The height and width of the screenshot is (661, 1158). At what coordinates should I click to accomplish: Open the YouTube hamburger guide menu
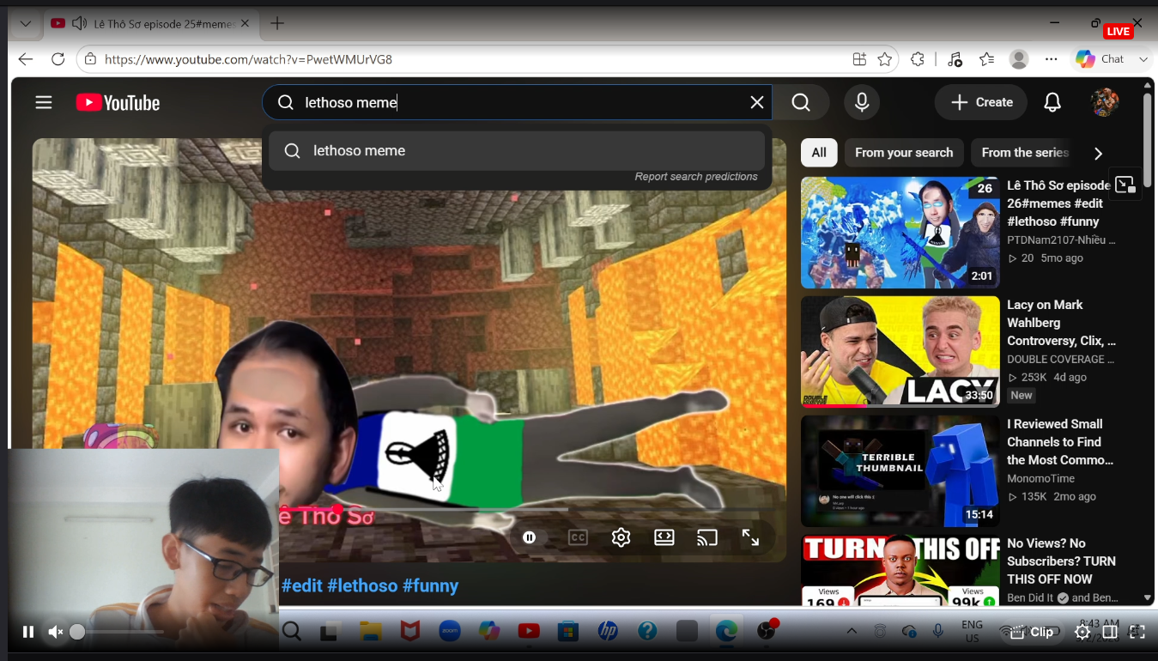44,103
